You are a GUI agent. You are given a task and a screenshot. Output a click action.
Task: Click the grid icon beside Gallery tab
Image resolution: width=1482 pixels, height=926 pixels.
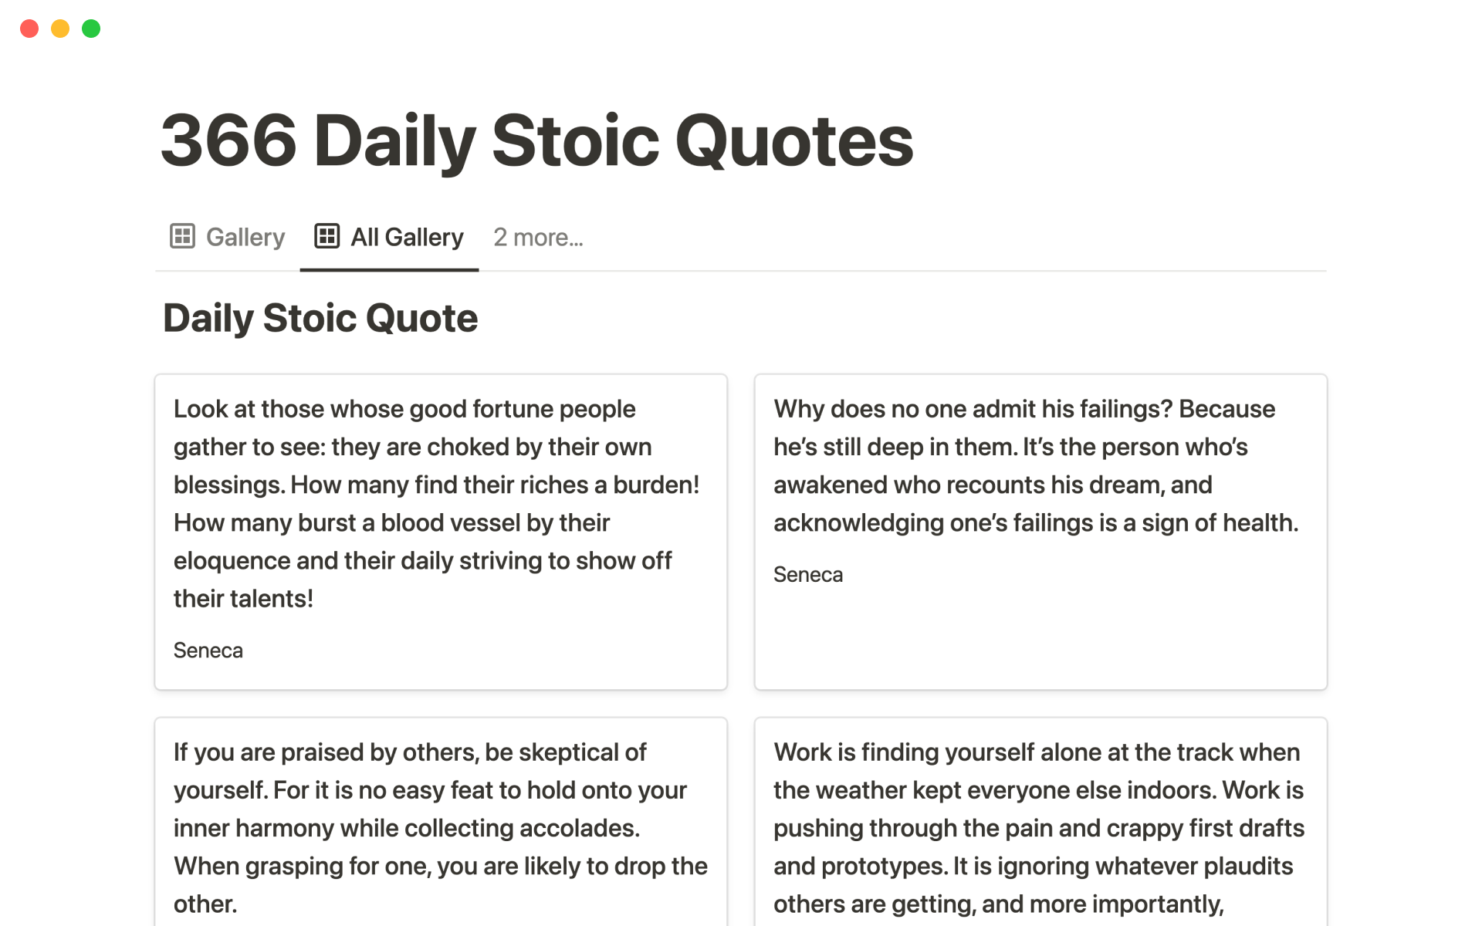(x=182, y=236)
